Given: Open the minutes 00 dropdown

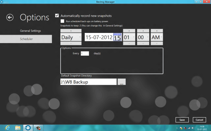Looking at the screenshot, I should coord(143,37).
